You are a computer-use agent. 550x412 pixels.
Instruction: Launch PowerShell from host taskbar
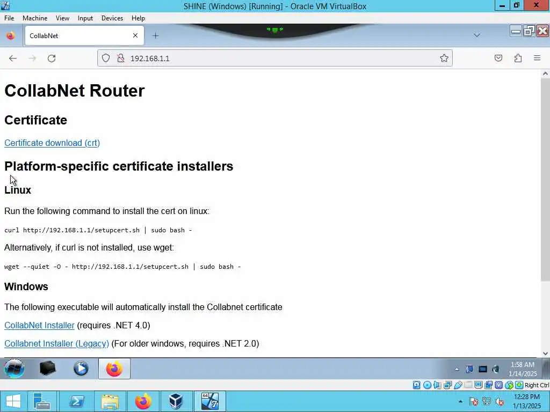[76, 401]
